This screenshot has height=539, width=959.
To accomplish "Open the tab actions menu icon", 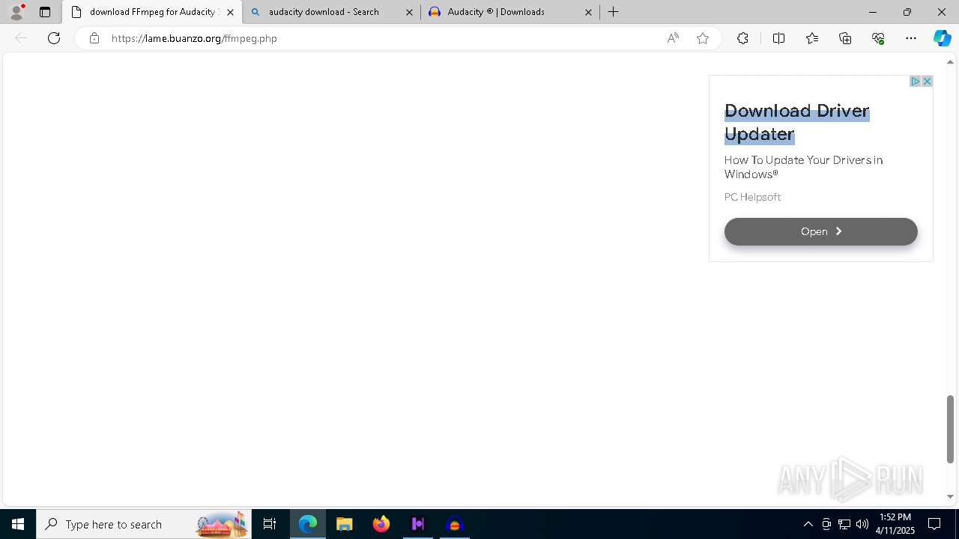I will pos(45,12).
